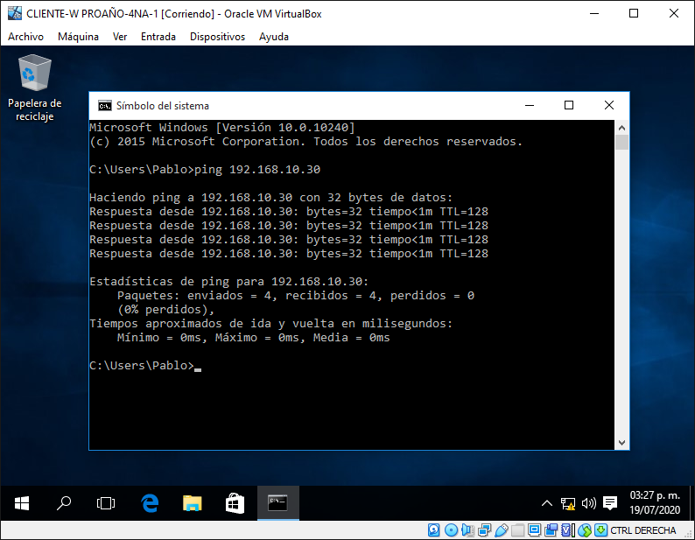Close the Símbolo del sistema window

pyautogui.click(x=609, y=106)
